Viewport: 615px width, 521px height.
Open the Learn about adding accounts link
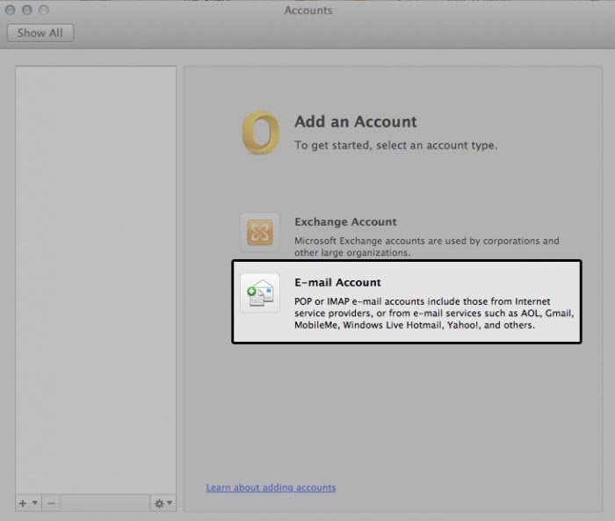click(271, 487)
